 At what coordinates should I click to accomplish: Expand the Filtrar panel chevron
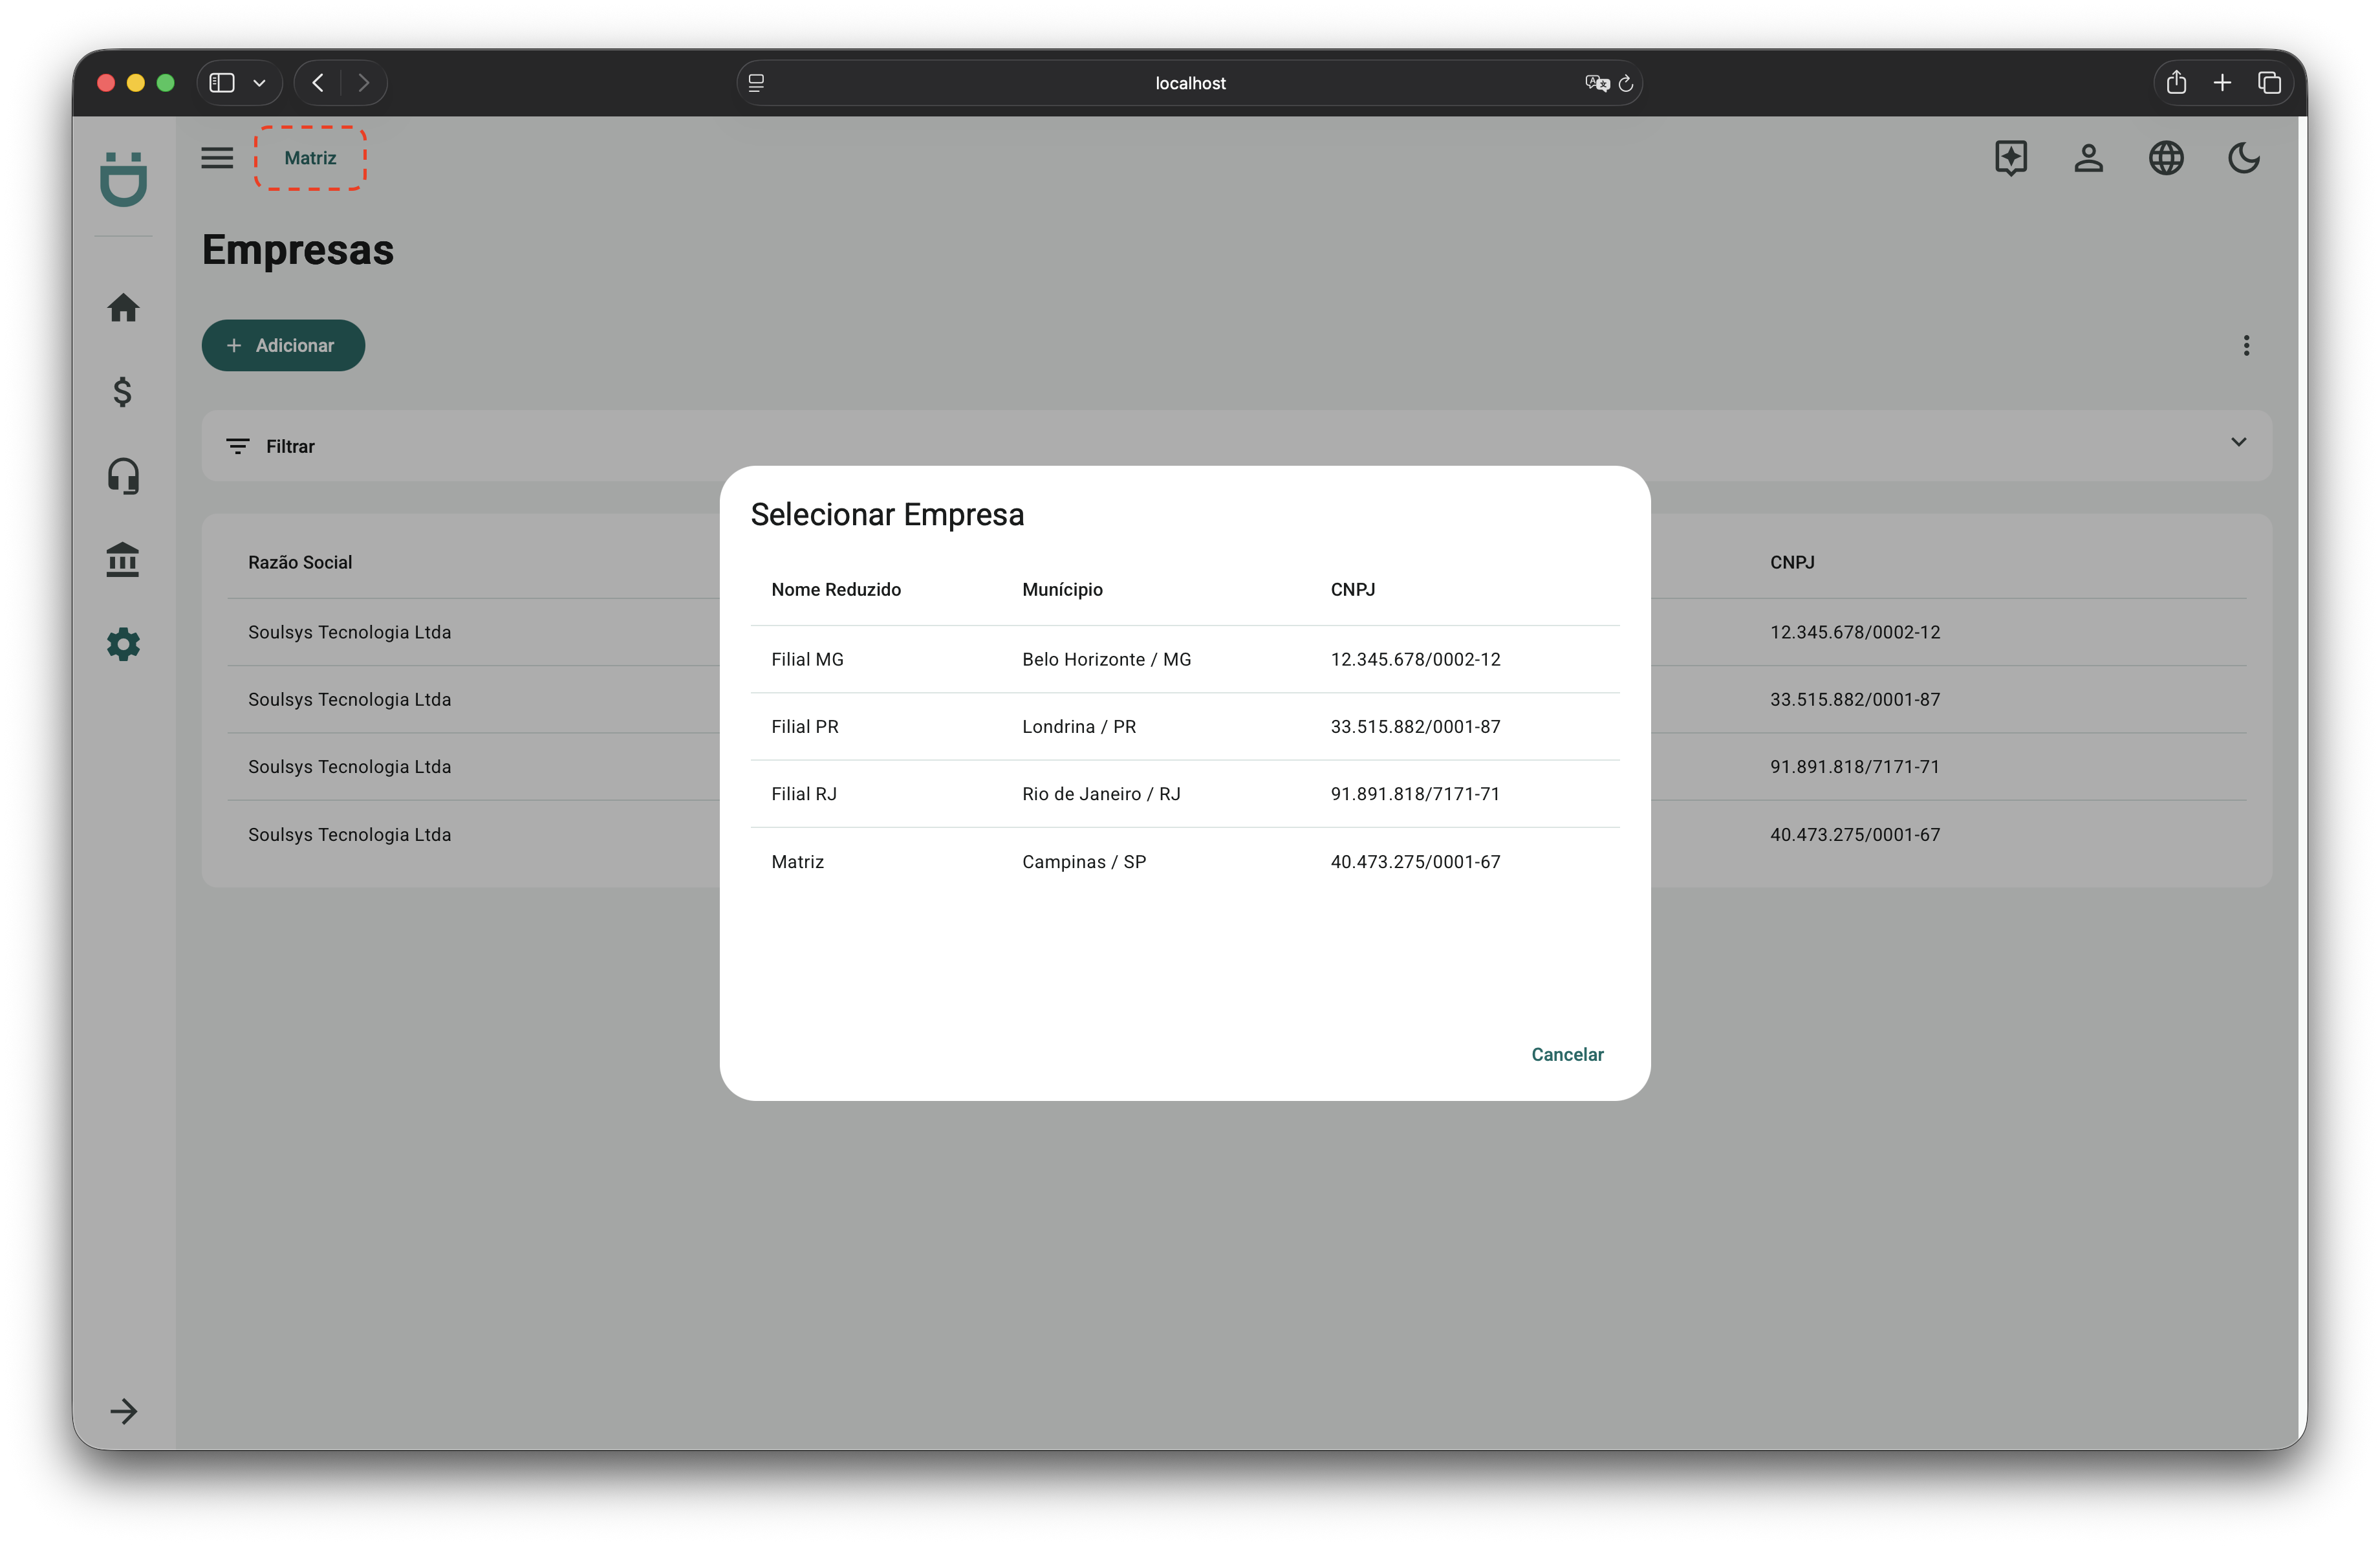point(2238,442)
